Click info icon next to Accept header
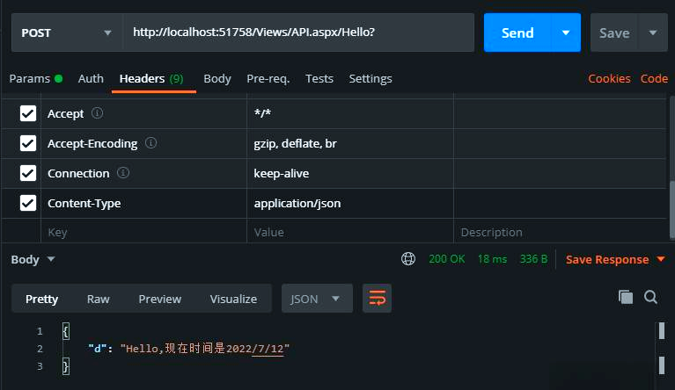The image size is (675, 390). coord(97,113)
